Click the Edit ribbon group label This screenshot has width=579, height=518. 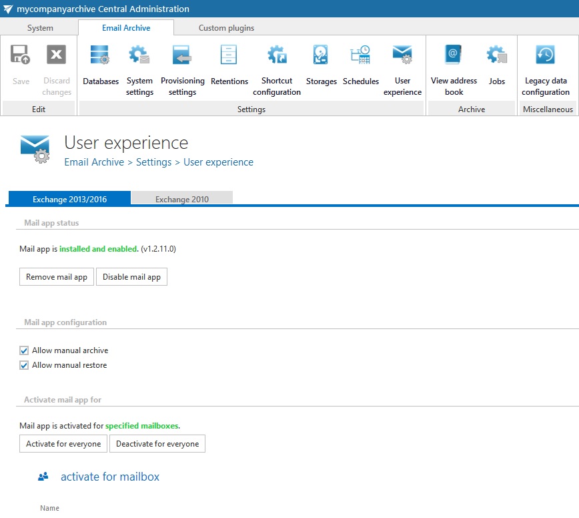click(39, 109)
